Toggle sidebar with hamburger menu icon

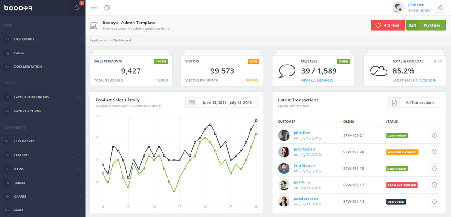[x=94, y=8]
